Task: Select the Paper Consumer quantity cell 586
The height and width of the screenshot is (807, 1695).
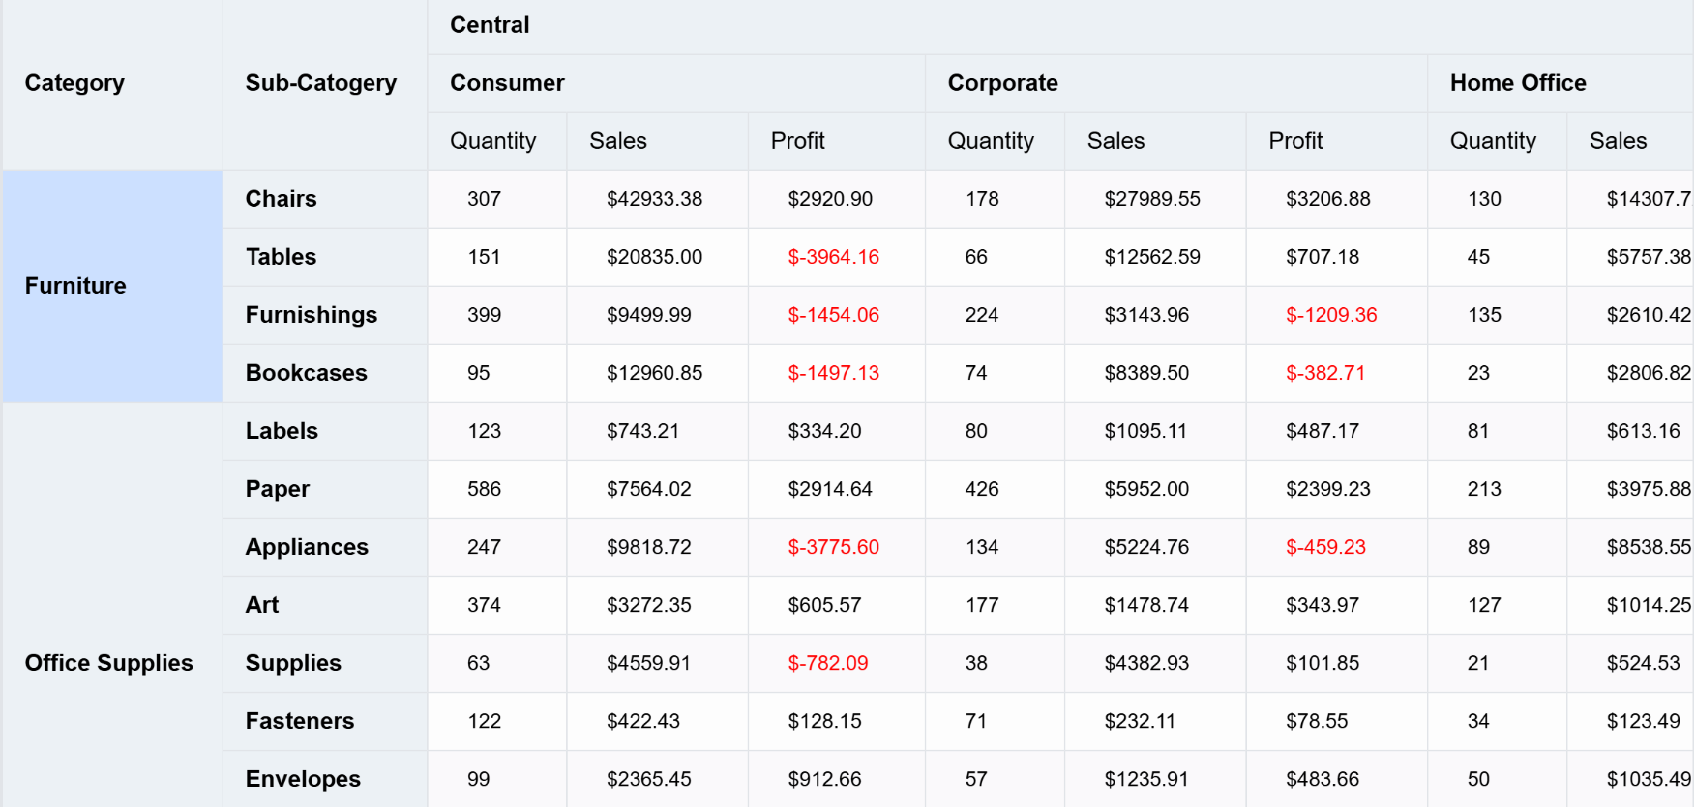Action: pos(484,489)
